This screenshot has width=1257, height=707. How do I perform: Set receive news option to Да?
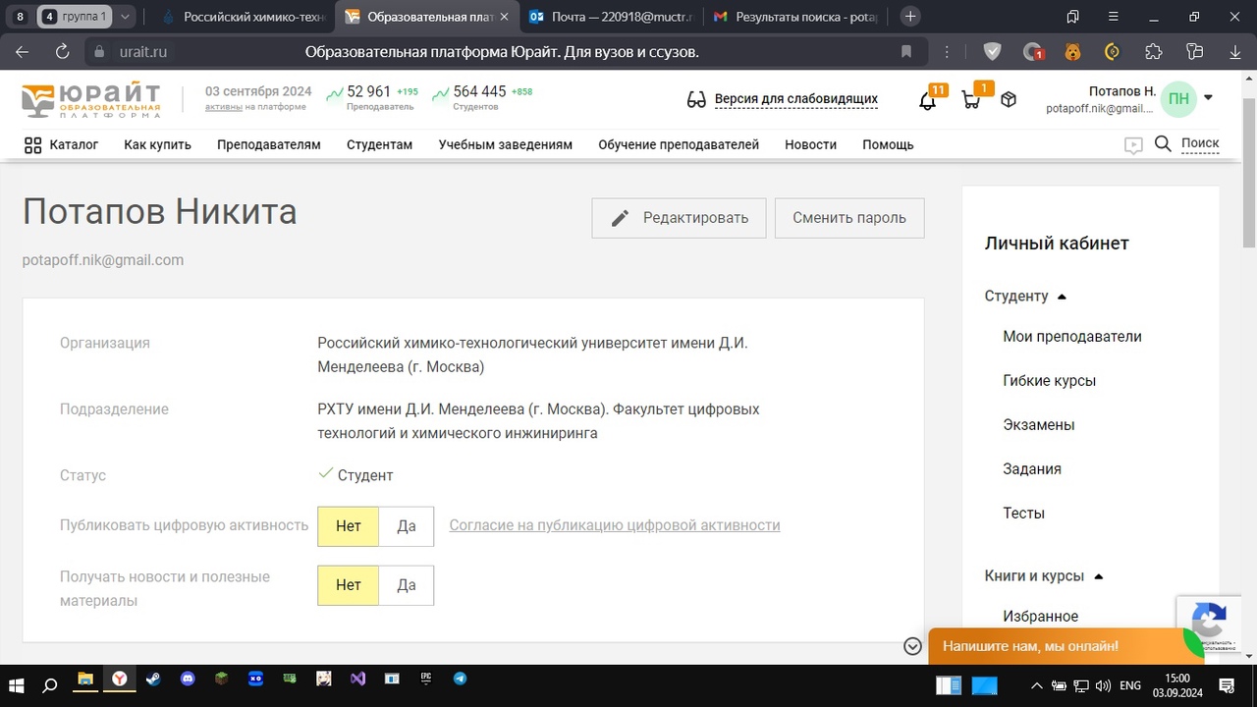tap(407, 585)
